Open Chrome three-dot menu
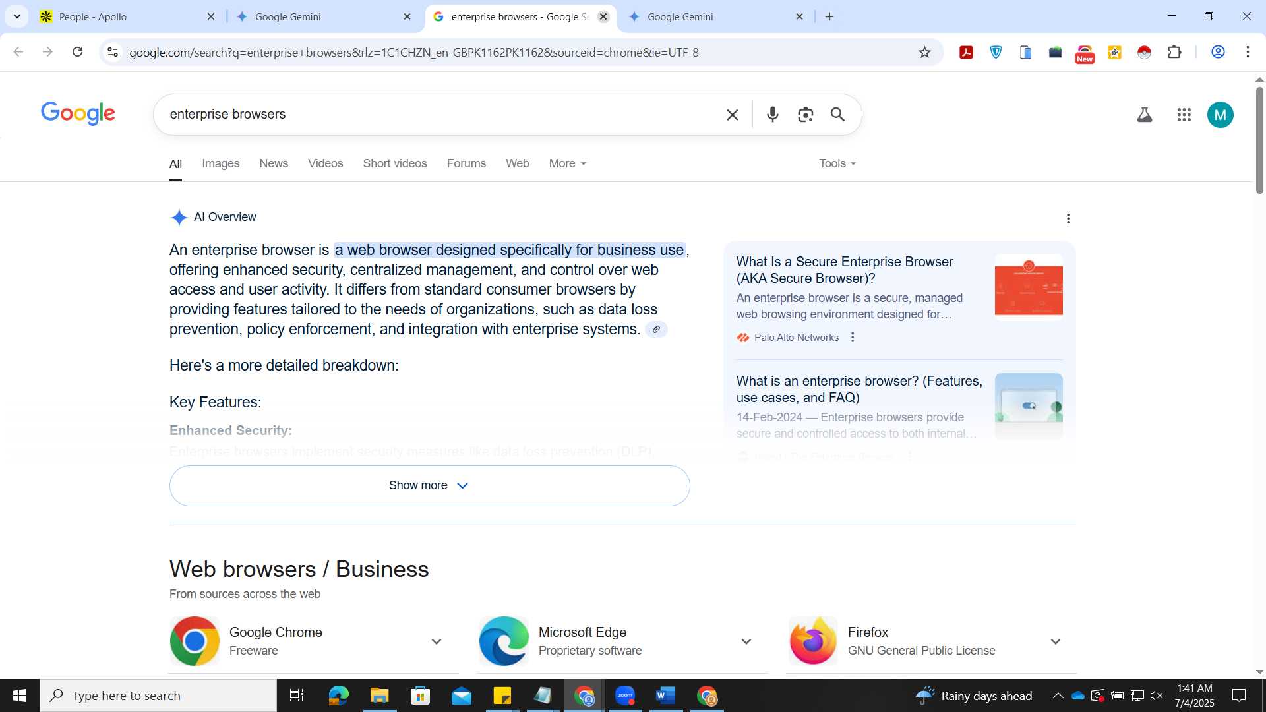 pyautogui.click(x=1248, y=52)
